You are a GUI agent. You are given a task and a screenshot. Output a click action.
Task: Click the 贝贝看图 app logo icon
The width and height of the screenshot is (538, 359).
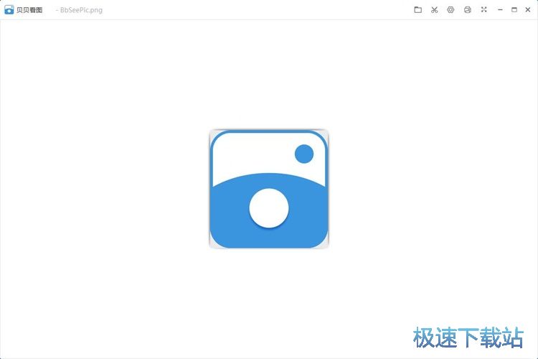point(9,9)
